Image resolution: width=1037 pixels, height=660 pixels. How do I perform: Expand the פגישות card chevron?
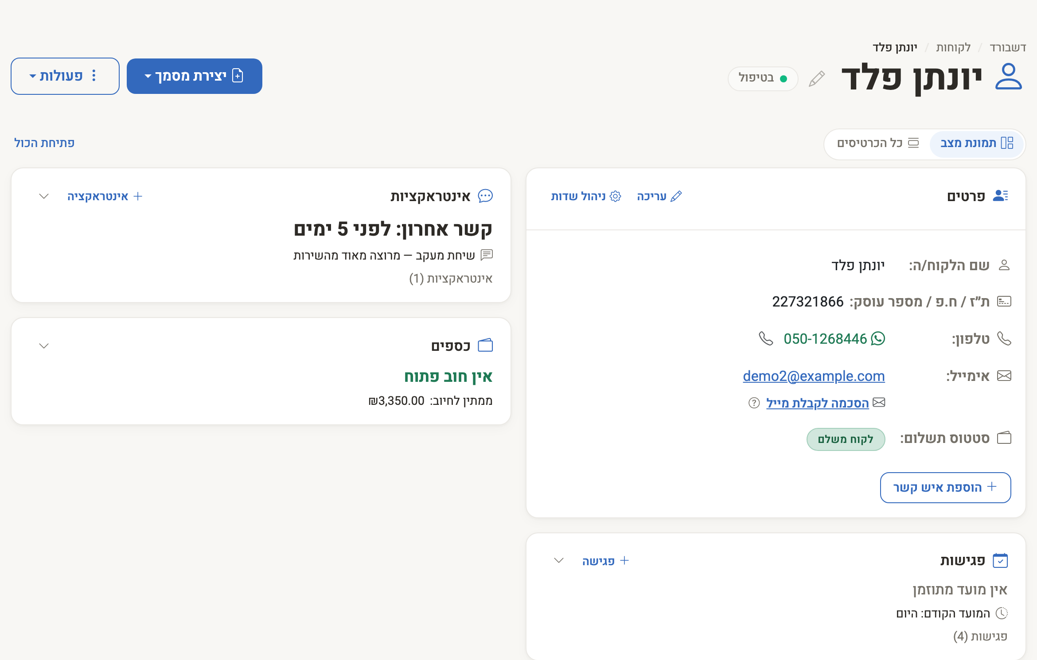click(x=559, y=561)
